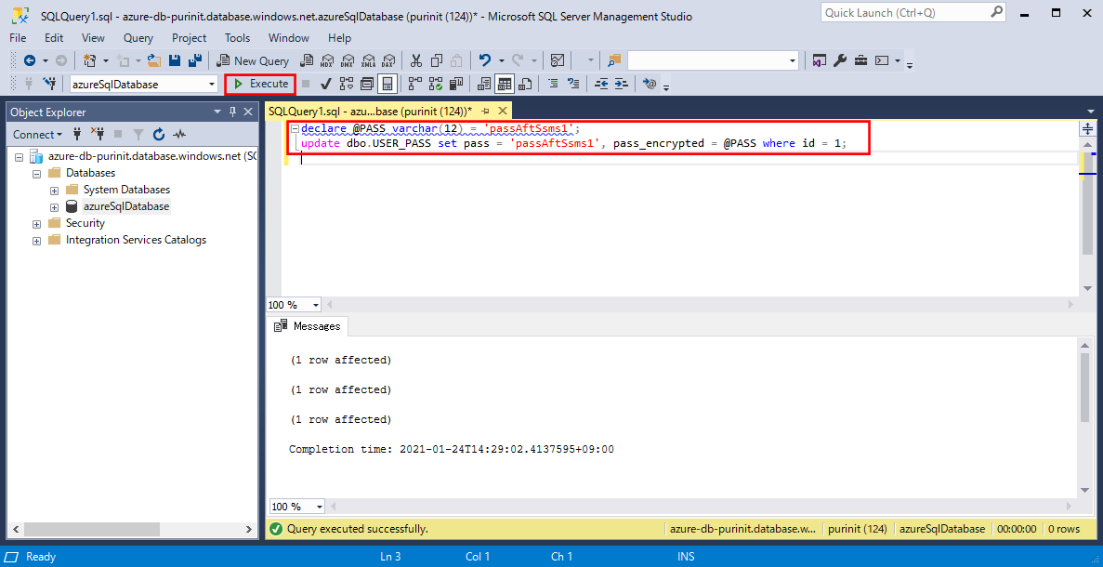Expand the Integration Services Catalogs node

(36, 241)
